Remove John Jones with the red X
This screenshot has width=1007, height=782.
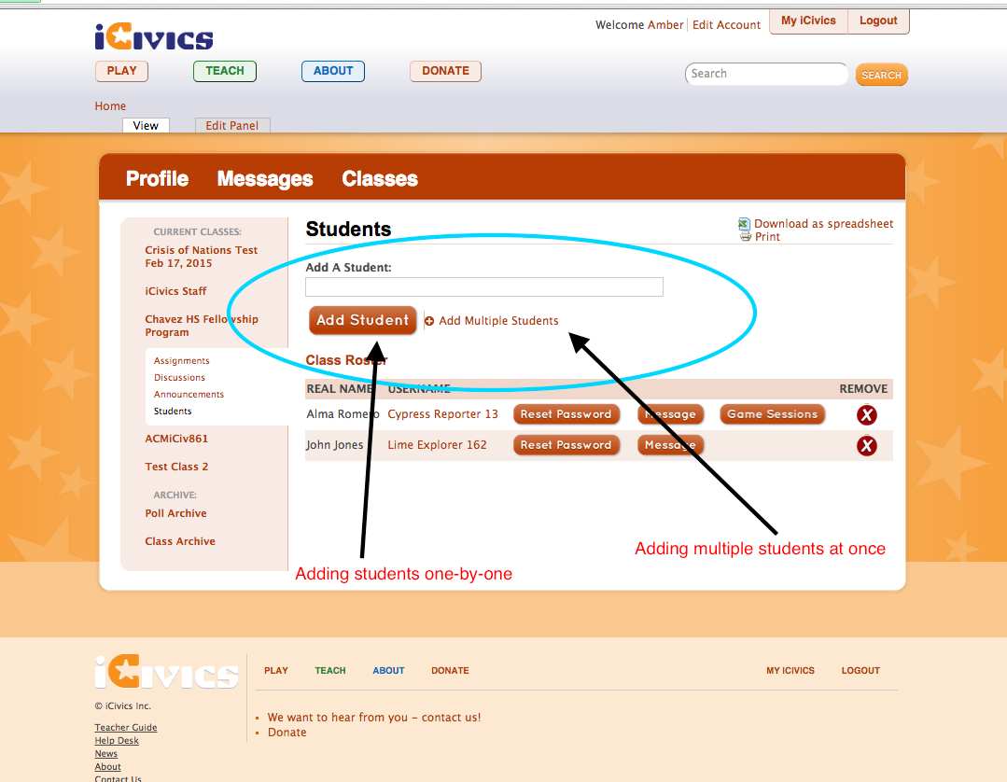pos(866,445)
